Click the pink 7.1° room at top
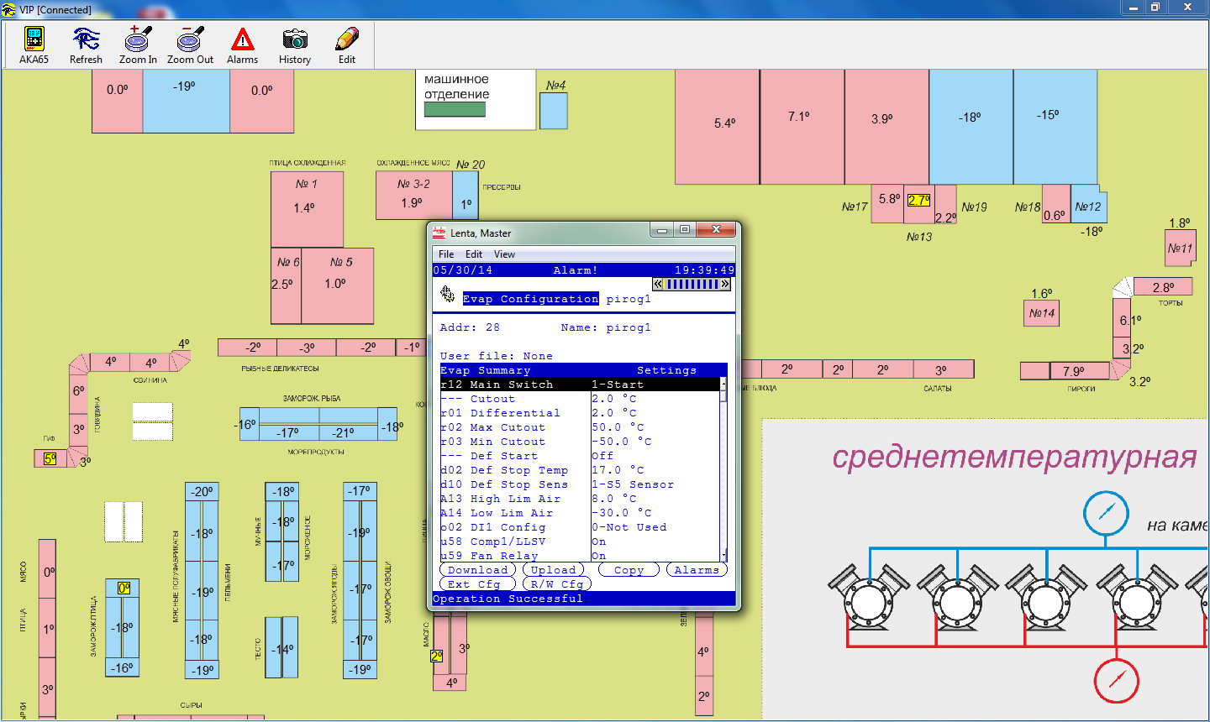The width and height of the screenshot is (1210, 722). 802,127
